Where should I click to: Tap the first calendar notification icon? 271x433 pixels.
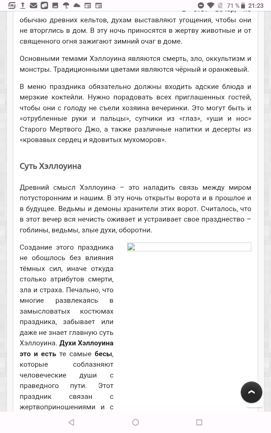(x=88, y=5)
